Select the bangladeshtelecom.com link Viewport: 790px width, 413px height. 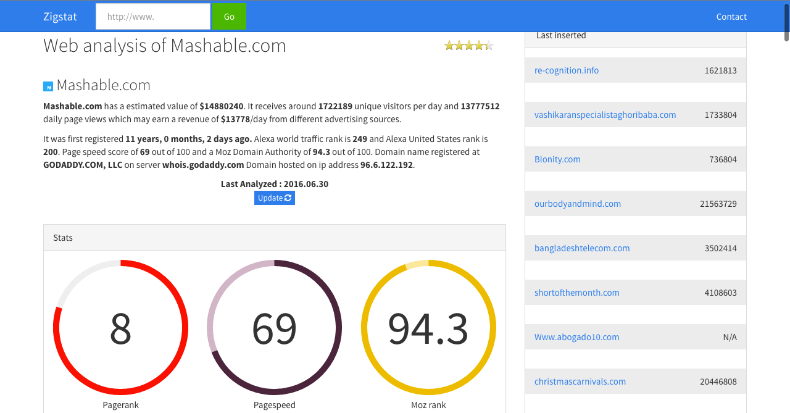[x=582, y=248]
